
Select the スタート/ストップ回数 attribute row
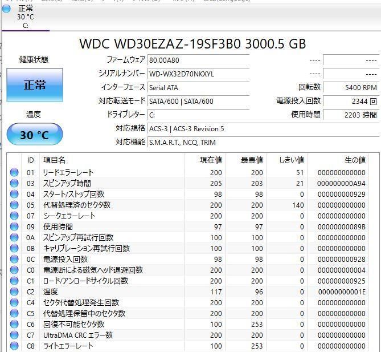(188, 195)
